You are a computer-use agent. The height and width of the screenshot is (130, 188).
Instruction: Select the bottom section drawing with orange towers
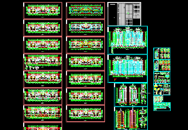click(131, 118)
